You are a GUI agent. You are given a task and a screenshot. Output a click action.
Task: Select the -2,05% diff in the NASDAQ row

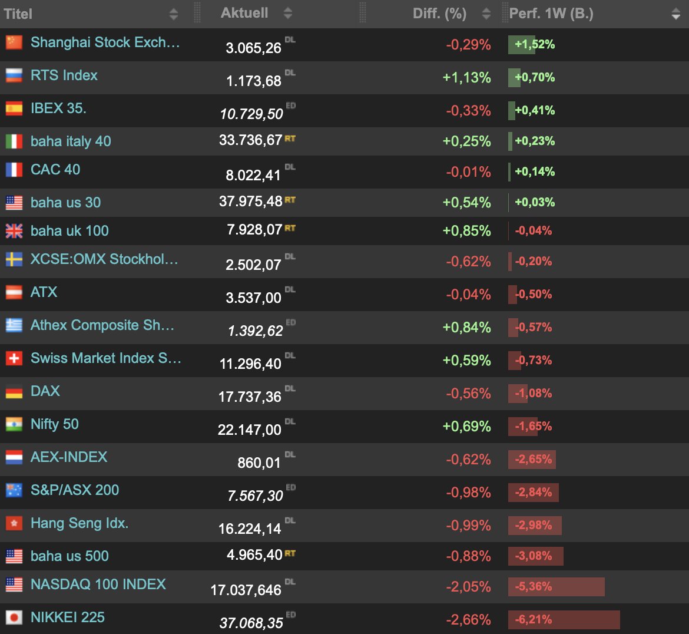point(468,586)
